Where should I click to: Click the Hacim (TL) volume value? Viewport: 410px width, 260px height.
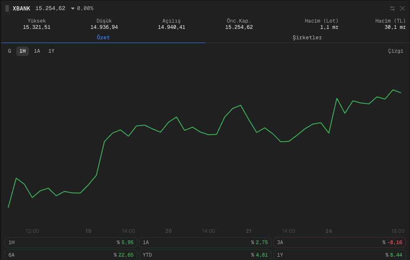(x=395, y=27)
